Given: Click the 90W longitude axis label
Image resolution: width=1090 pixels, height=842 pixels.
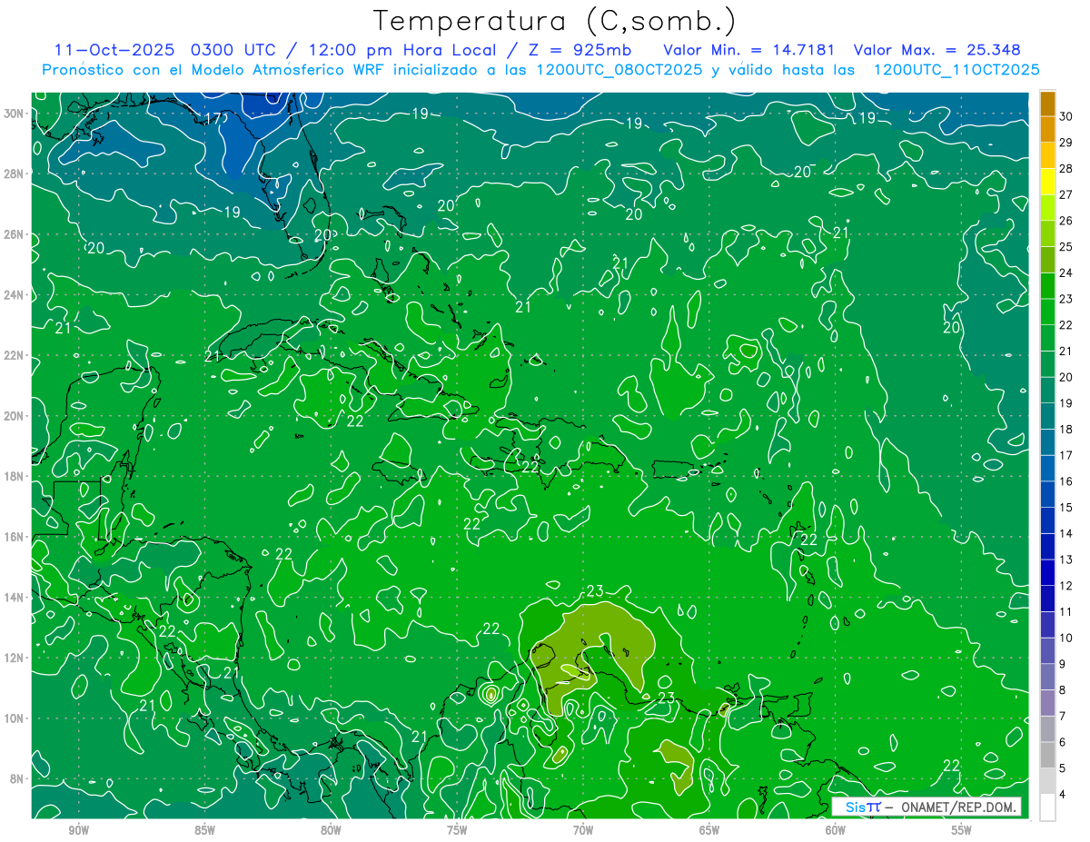Looking at the screenshot, I should pos(78,830).
